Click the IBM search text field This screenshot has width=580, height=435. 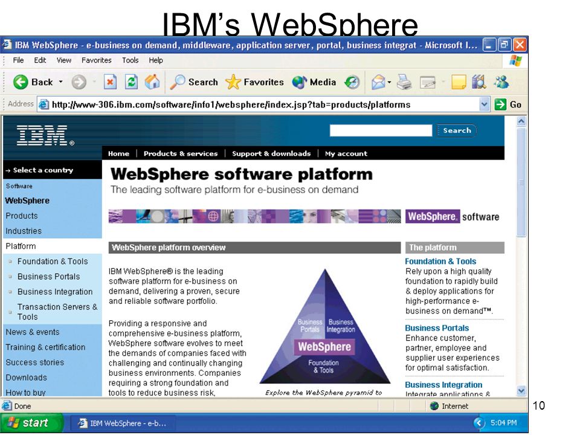point(381,130)
